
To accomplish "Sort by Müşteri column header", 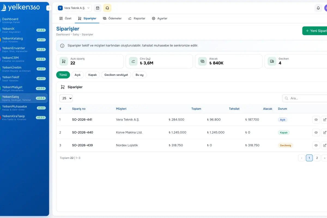I will point(121,109).
